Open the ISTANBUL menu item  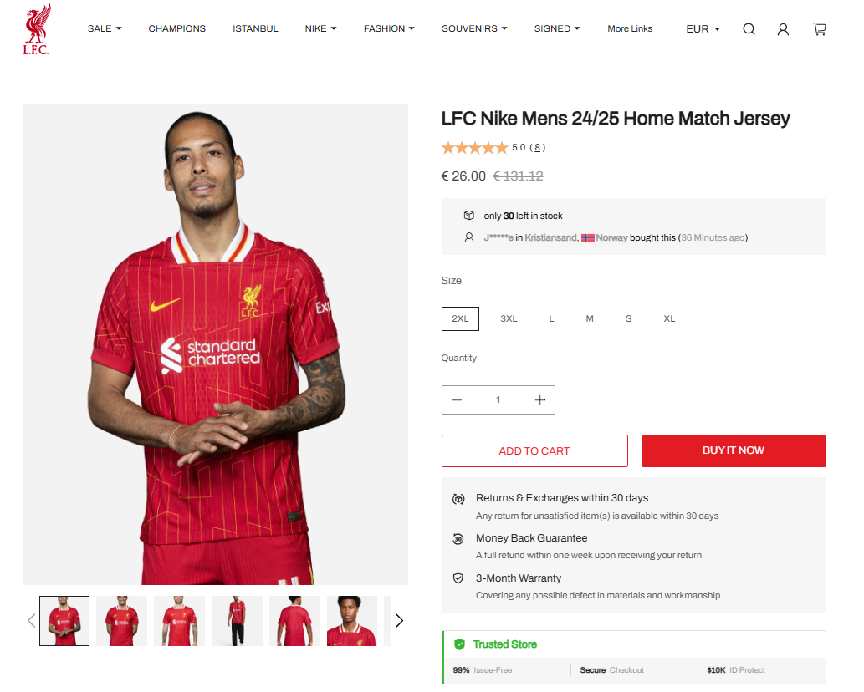tap(255, 28)
